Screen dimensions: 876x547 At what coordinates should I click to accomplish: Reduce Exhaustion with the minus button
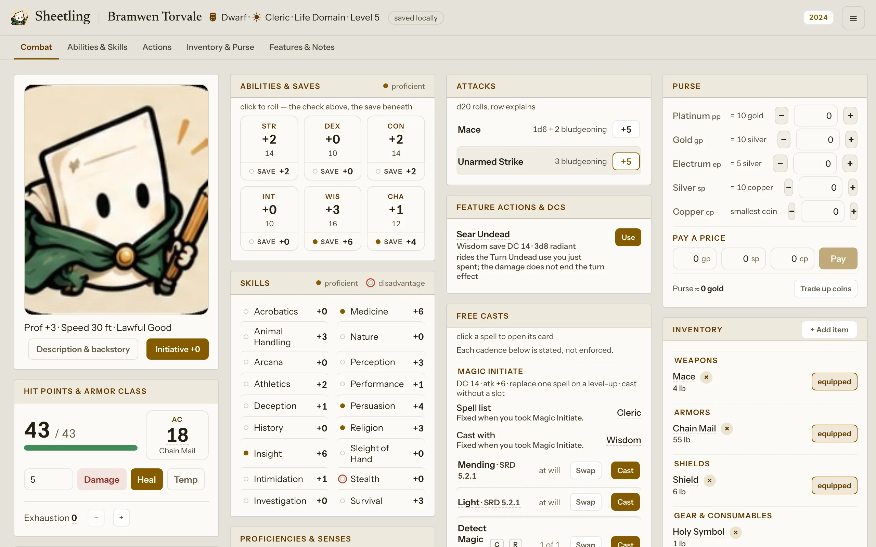click(96, 518)
